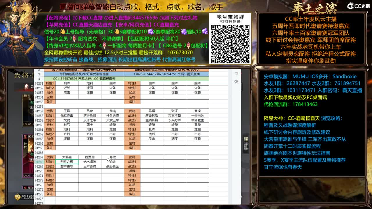Click the 周泰开荒十二时辰实操流程 guide line
The height and width of the screenshot is (209, 372).
click(292, 146)
